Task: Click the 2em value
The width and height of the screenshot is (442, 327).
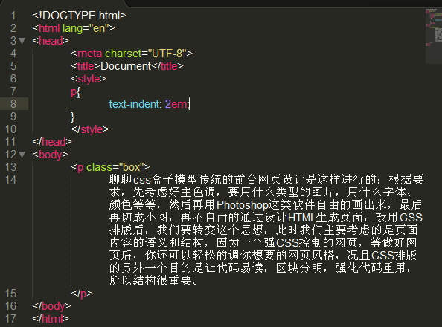Action: coord(176,104)
